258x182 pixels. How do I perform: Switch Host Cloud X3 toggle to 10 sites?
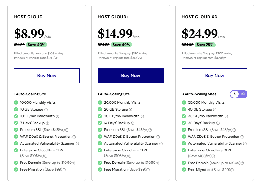243,94
